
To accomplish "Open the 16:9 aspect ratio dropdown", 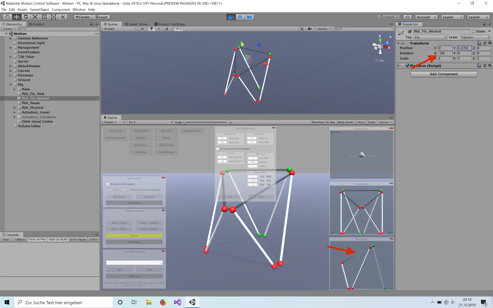I will [150, 122].
